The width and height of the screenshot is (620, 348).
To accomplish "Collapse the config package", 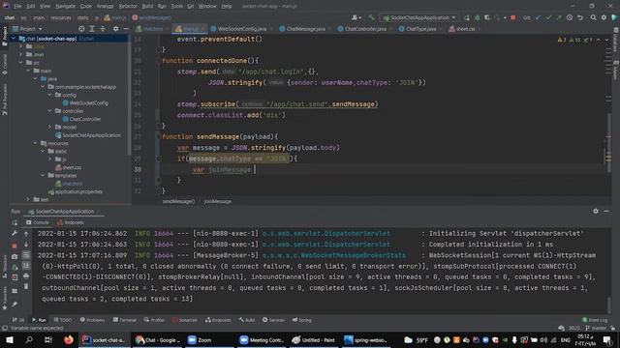I will click(x=49, y=95).
